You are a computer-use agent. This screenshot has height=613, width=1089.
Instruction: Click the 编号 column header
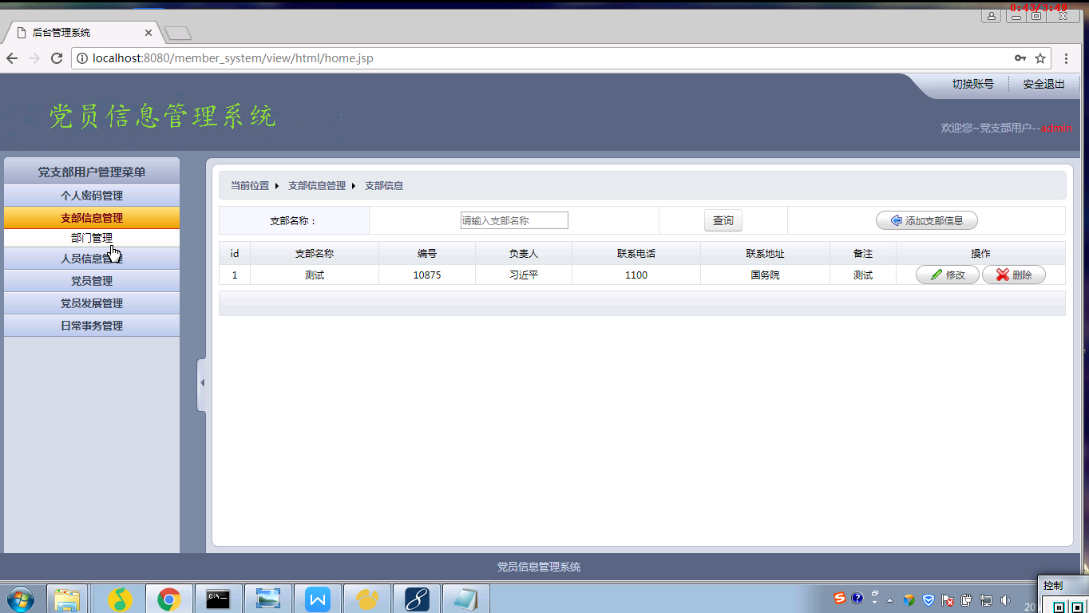pyautogui.click(x=427, y=253)
